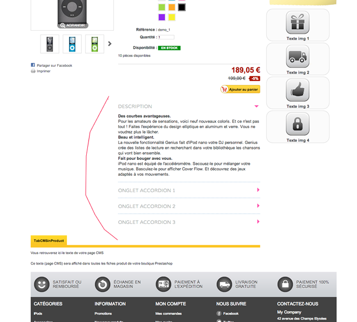This screenshot has width=357, height=322.
Task: Select the orange color swatch
Action: click(x=172, y=7)
